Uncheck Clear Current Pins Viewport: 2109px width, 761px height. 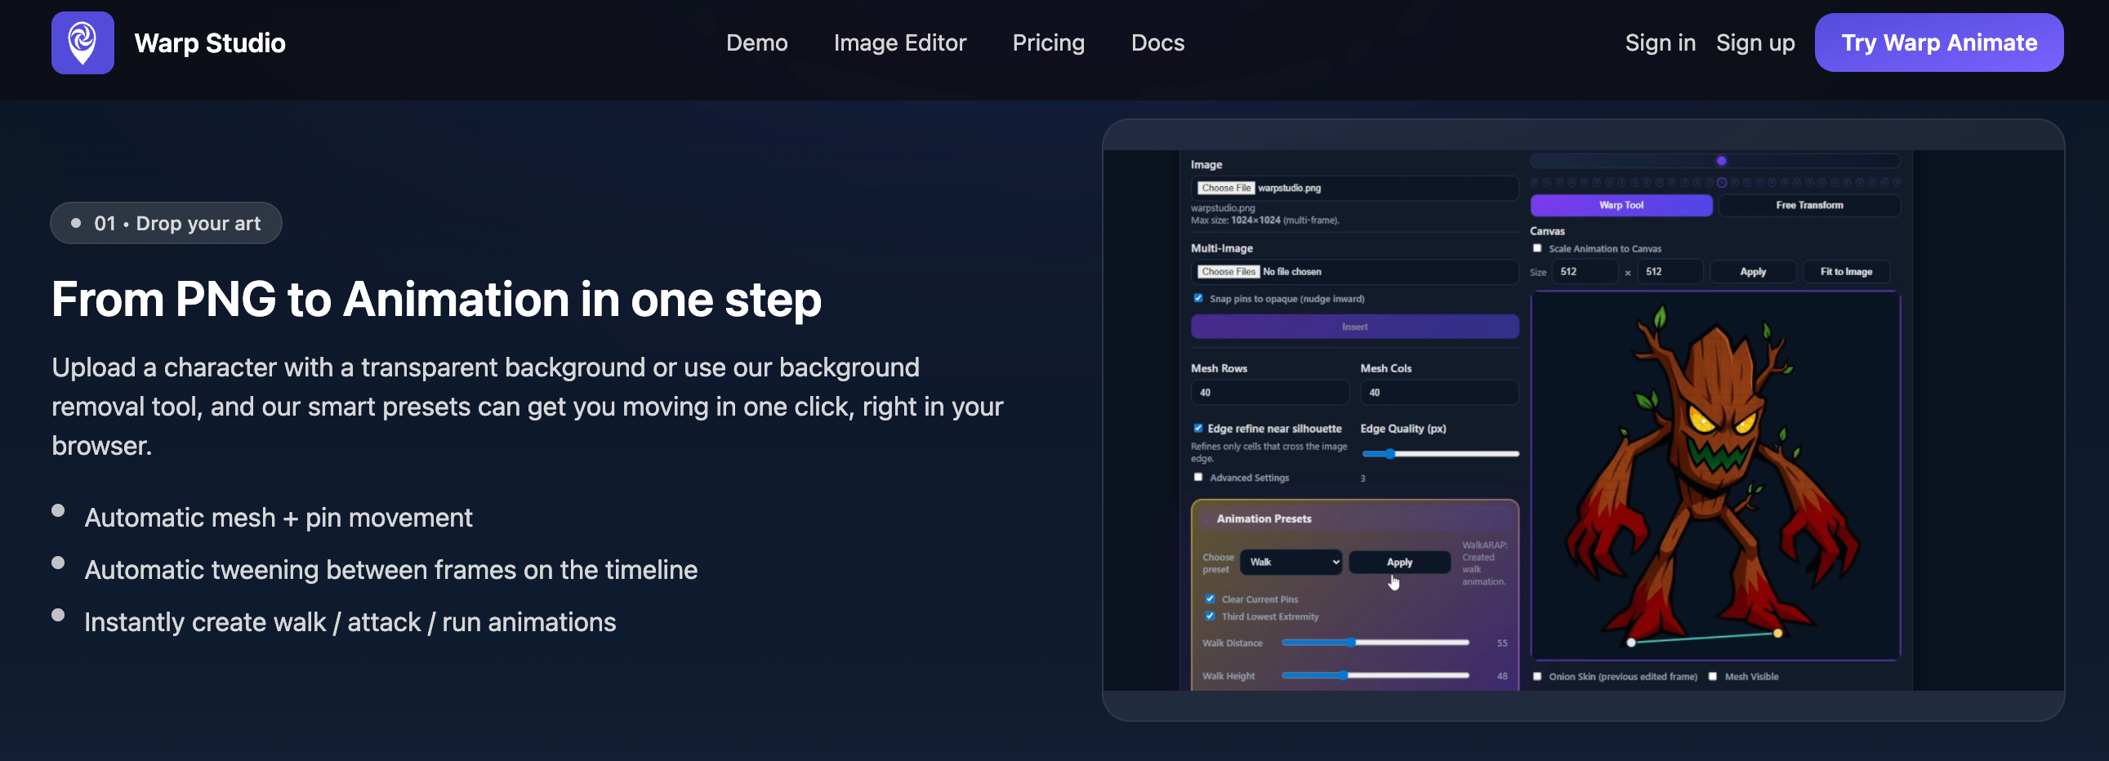pos(1210,599)
